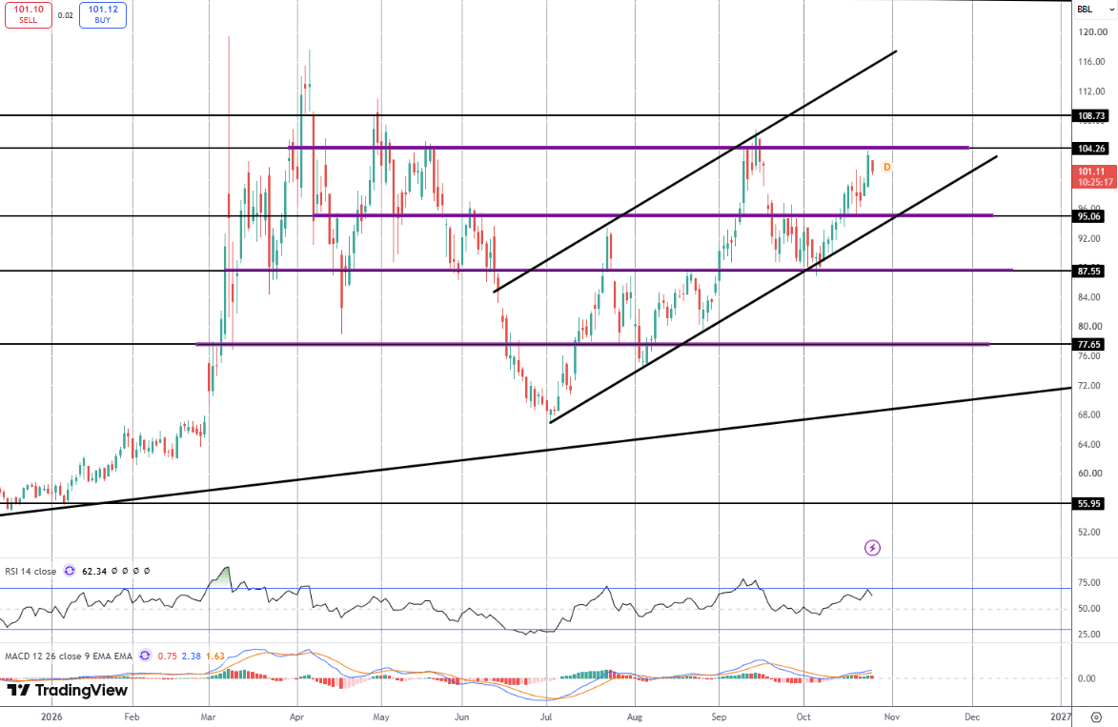Click the 116.00 price scale label
Screen dimensions: 1118x727
click(x=1093, y=62)
